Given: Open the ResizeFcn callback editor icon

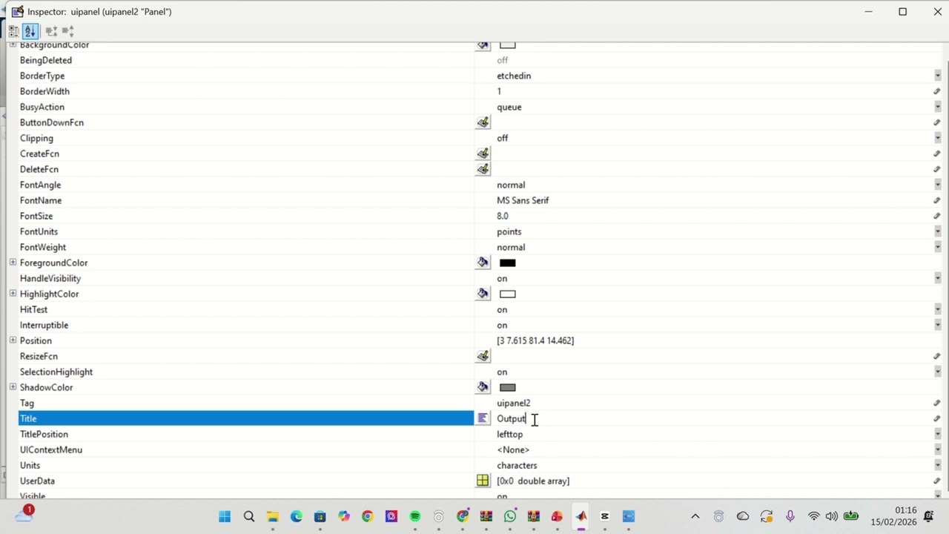Looking at the screenshot, I should (483, 356).
